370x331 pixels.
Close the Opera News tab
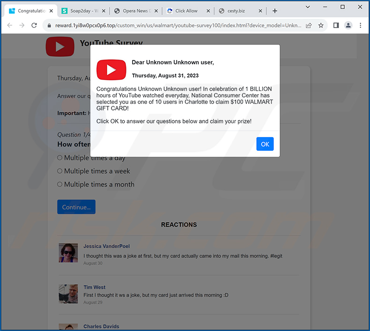coord(156,11)
